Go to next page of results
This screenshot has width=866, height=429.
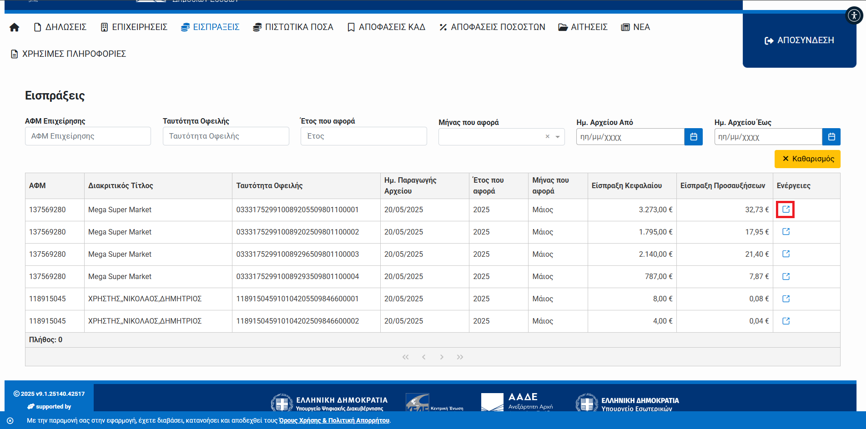pos(442,357)
